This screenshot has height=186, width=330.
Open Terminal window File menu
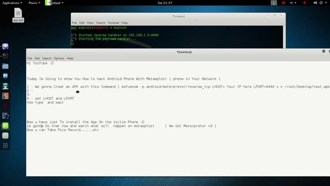pyautogui.click(x=74, y=23)
